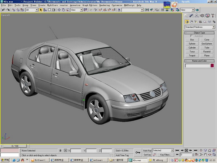Select the Lights category icon

(196, 22)
